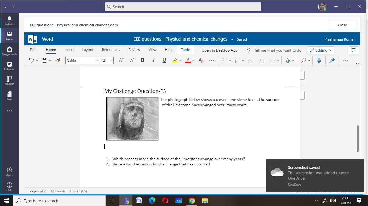
Task: Increase paragraph indent
Action: point(262,60)
